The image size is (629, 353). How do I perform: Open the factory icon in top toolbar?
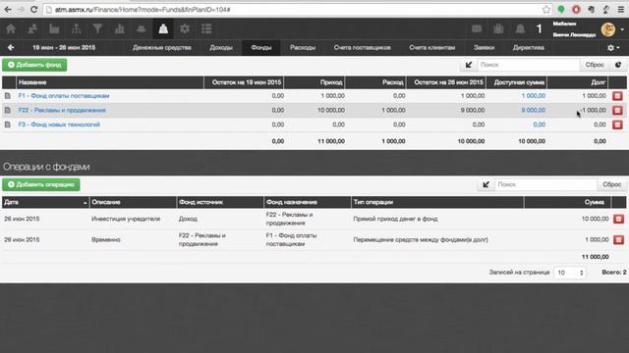[54, 28]
